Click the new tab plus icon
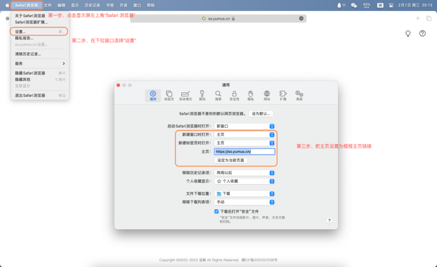Viewport: 437px width, 267px height. tap(418, 18)
